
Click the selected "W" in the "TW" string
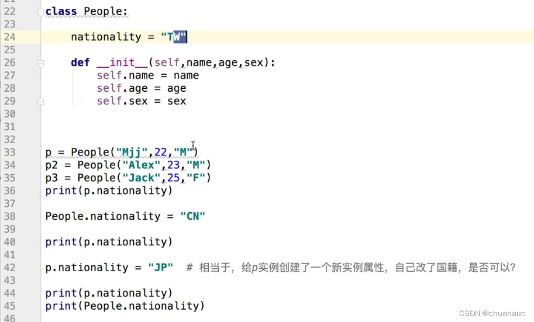(177, 37)
